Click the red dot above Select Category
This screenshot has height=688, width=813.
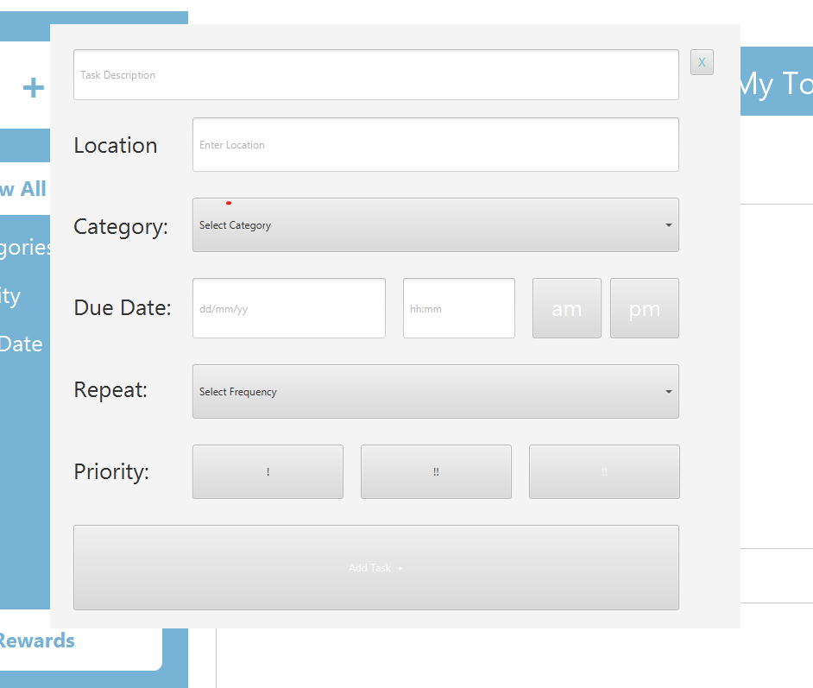coord(228,202)
